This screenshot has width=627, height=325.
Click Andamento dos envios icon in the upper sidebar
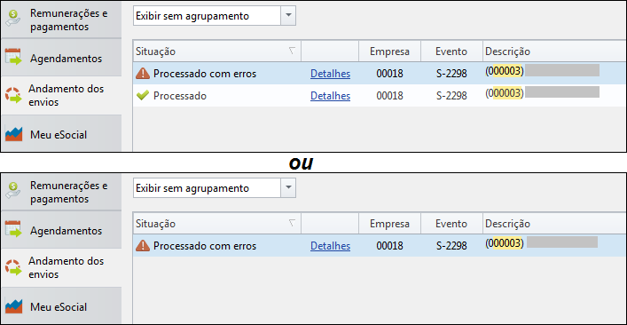coord(13,95)
